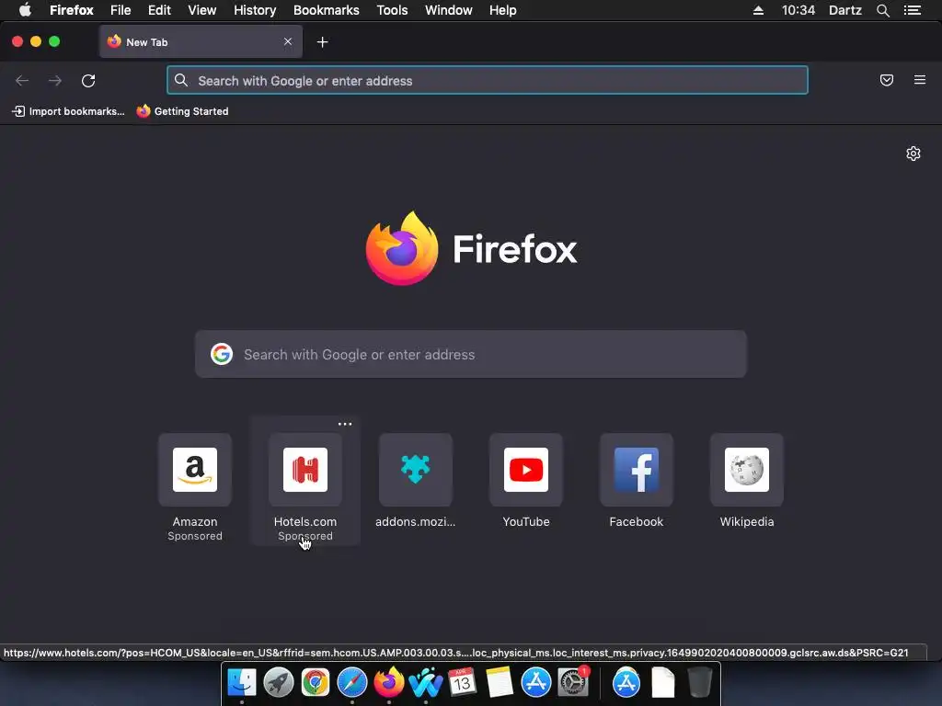Open Google Chrome from the Dock
The height and width of the screenshot is (706, 942).
(316, 683)
